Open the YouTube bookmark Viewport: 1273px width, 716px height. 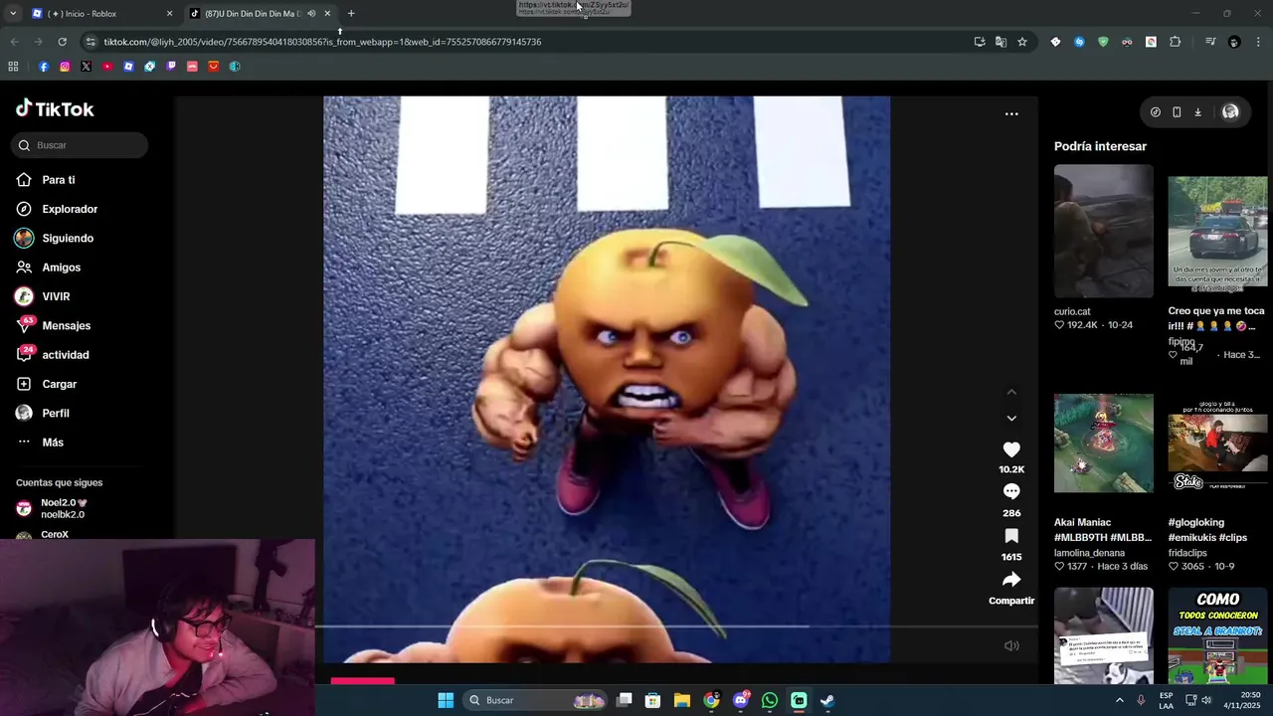[107, 67]
